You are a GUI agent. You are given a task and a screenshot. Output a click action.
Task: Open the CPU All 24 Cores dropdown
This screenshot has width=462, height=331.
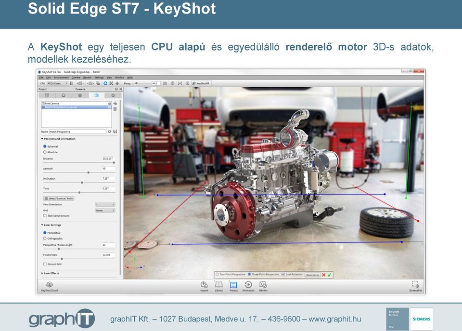57,83
